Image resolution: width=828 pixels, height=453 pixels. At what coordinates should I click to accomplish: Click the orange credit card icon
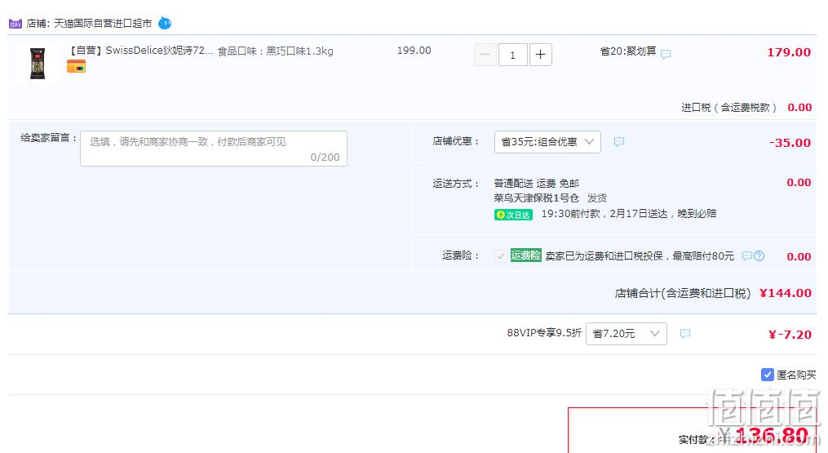76,67
